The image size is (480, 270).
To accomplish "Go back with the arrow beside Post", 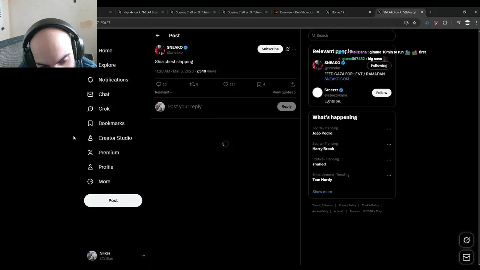I will (x=157, y=36).
